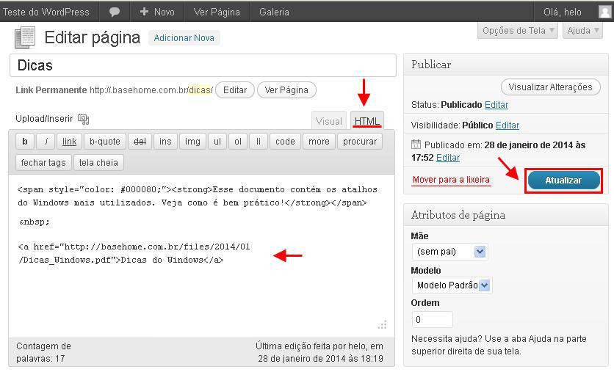Image resolution: width=614 pixels, height=372 pixels.
Task: Click the Atualizar button
Action: [564, 180]
